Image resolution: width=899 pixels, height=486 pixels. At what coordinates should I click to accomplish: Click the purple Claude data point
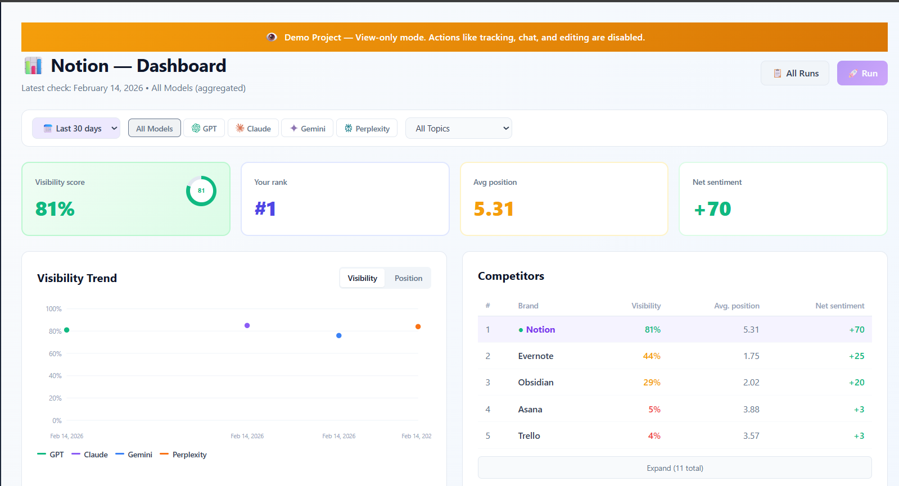click(247, 325)
